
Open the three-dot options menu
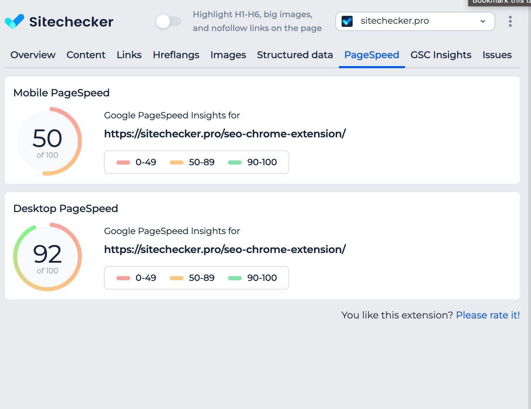pyautogui.click(x=510, y=21)
